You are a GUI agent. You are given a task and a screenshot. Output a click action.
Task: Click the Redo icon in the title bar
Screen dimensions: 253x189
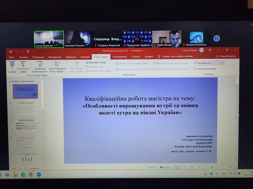click(x=23, y=51)
